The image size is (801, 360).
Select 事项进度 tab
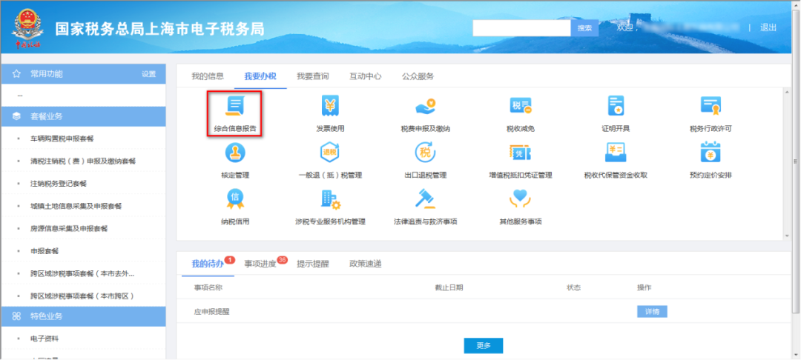pos(260,264)
